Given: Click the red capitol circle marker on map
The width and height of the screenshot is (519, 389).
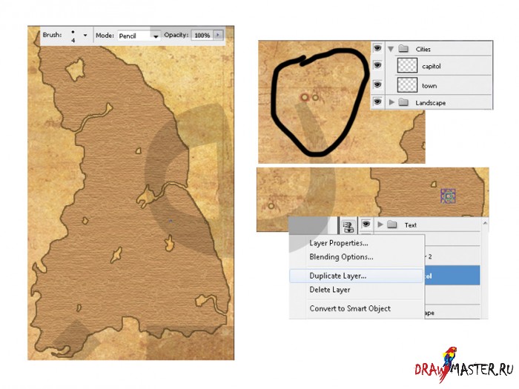Looking at the screenshot, I should 304,97.
